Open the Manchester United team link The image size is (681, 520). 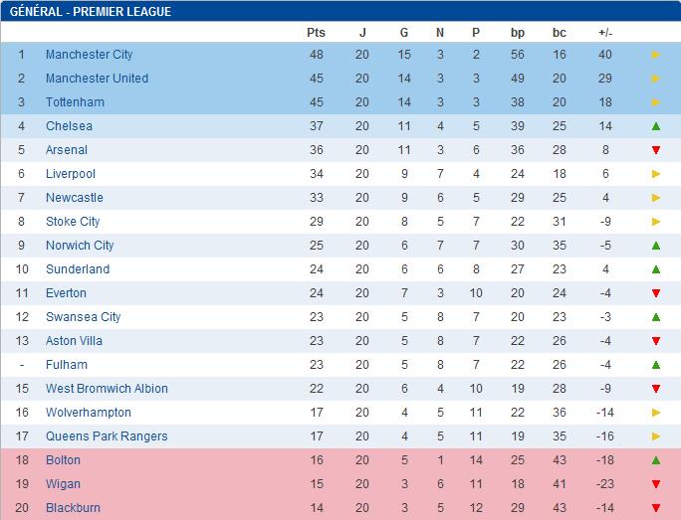tap(97, 79)
